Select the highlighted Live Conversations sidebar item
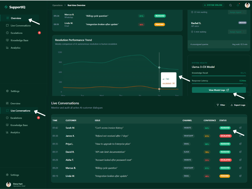This screenshot has width=252, height=189. [x=19, y=111]
